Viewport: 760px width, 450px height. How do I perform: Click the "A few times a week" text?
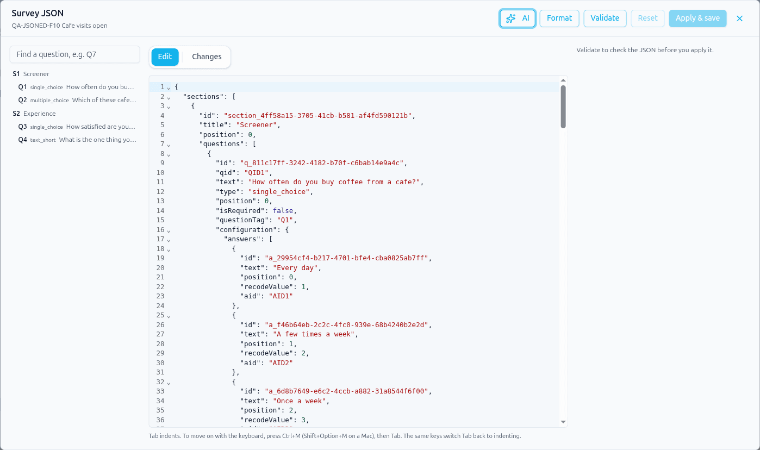tap(314, 334)
